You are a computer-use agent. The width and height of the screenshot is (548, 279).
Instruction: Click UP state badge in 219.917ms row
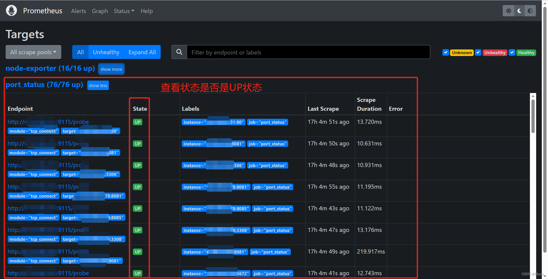pyautogui.click(x=138, y=252)
